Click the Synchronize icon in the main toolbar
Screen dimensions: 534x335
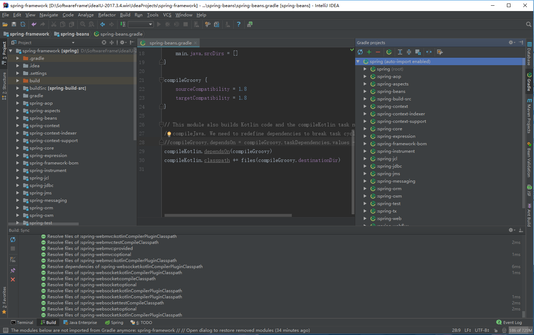click(x=23, y=25)
